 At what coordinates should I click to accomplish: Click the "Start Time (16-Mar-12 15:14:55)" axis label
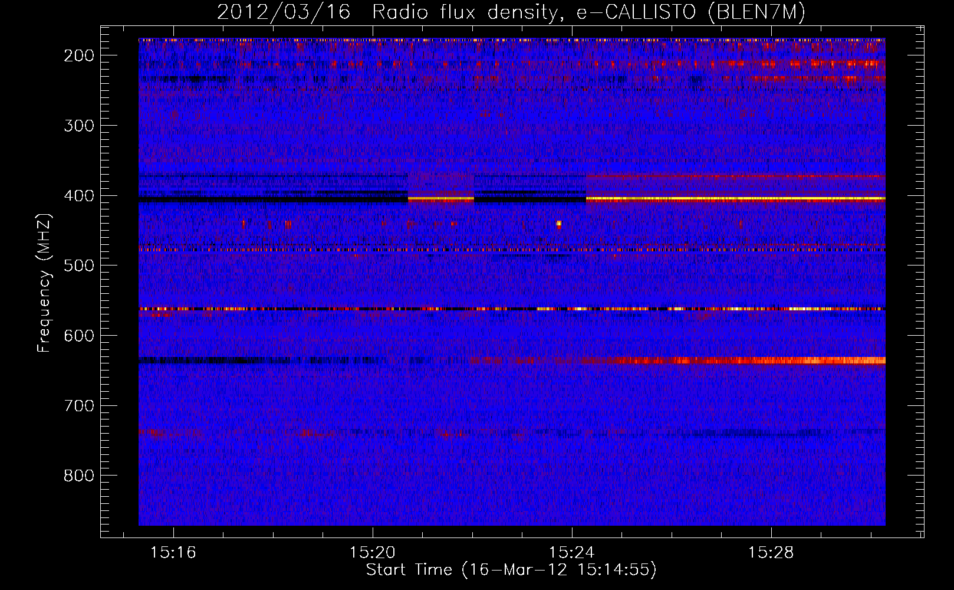tap(511, 570)
